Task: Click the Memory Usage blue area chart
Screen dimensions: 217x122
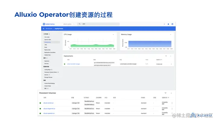Action: (150, 44)
